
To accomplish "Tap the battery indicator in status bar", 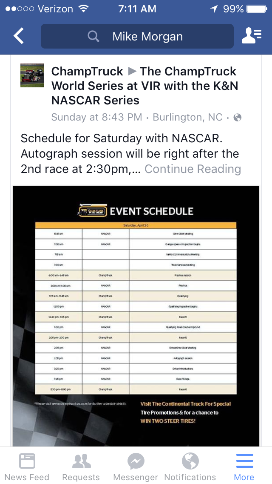I will pos(257,9).
